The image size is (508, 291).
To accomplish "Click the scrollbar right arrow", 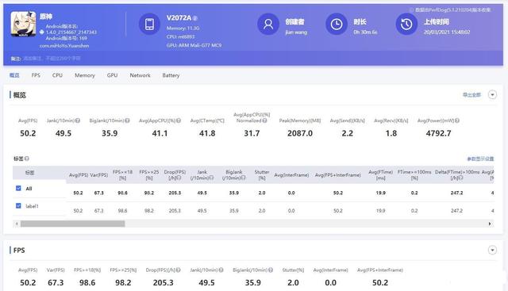I will point(490,224).
